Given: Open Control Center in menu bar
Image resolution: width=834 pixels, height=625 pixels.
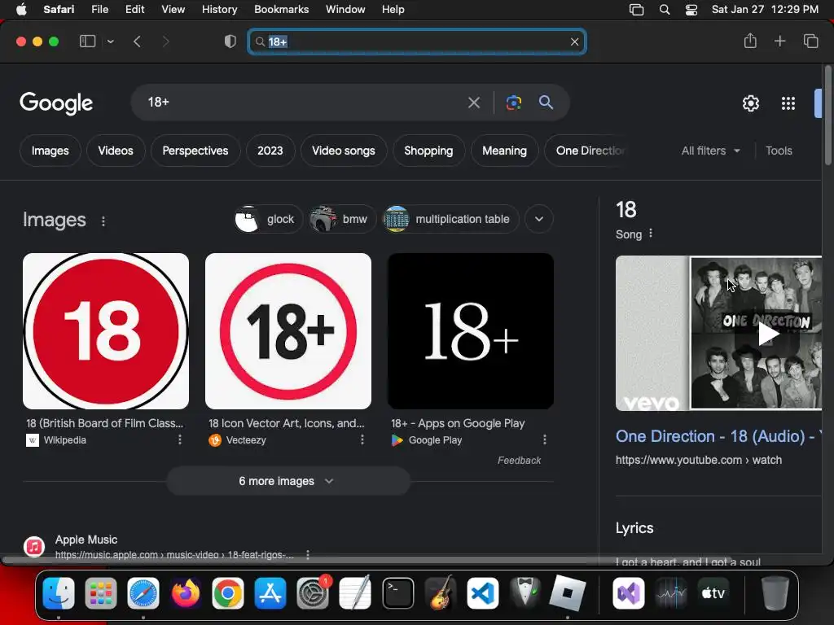Looking at the screenshot, I should [x=691, y=10].
